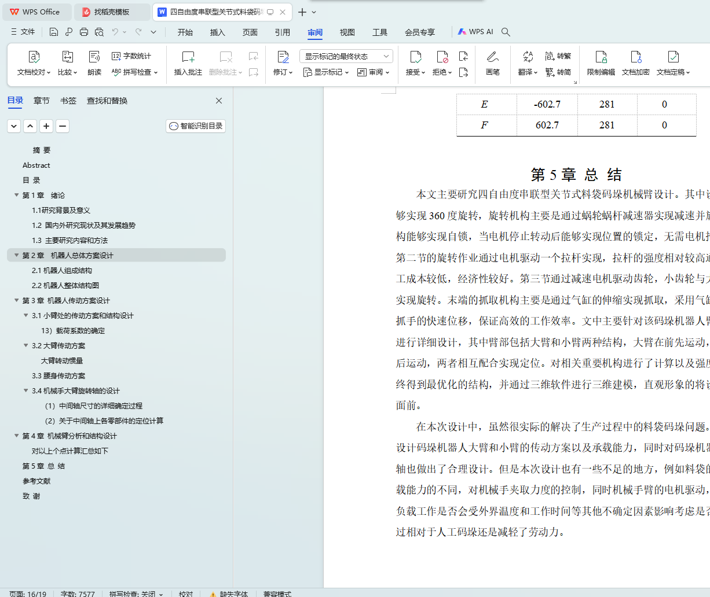Click the undo arrow icon
This screenshot has width=710, height=597.
tap(115, 32)
